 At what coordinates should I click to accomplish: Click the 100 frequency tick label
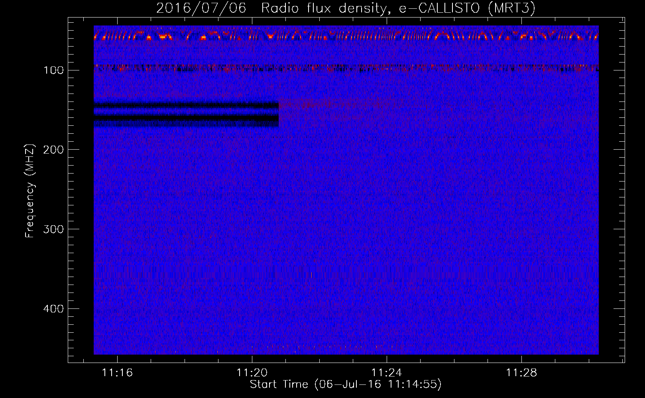tap(53, 70)
